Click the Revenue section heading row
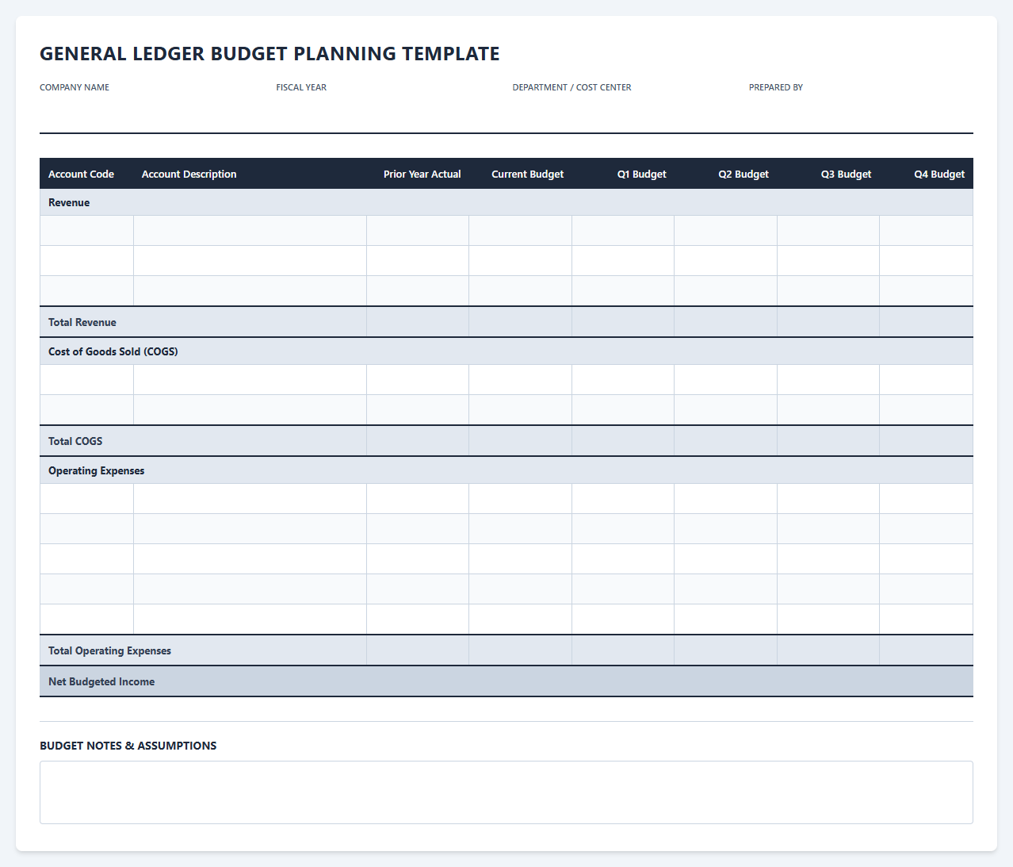This screenshot has height=867, width=1013. click(x=506, y=202)
